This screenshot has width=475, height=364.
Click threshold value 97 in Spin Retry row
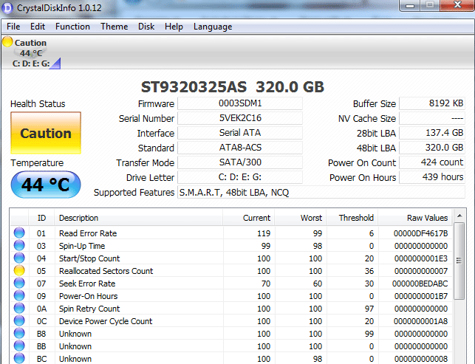369,309
